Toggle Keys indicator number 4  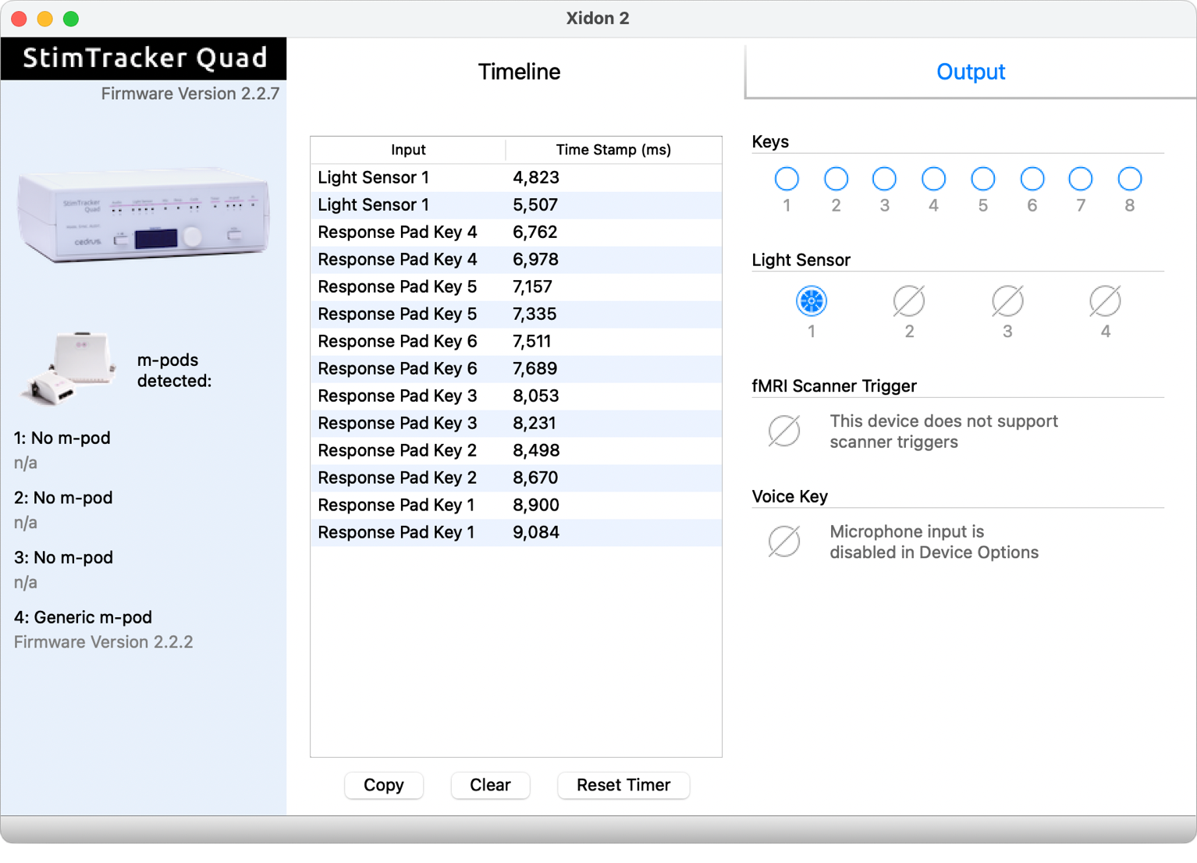[933, 179]
